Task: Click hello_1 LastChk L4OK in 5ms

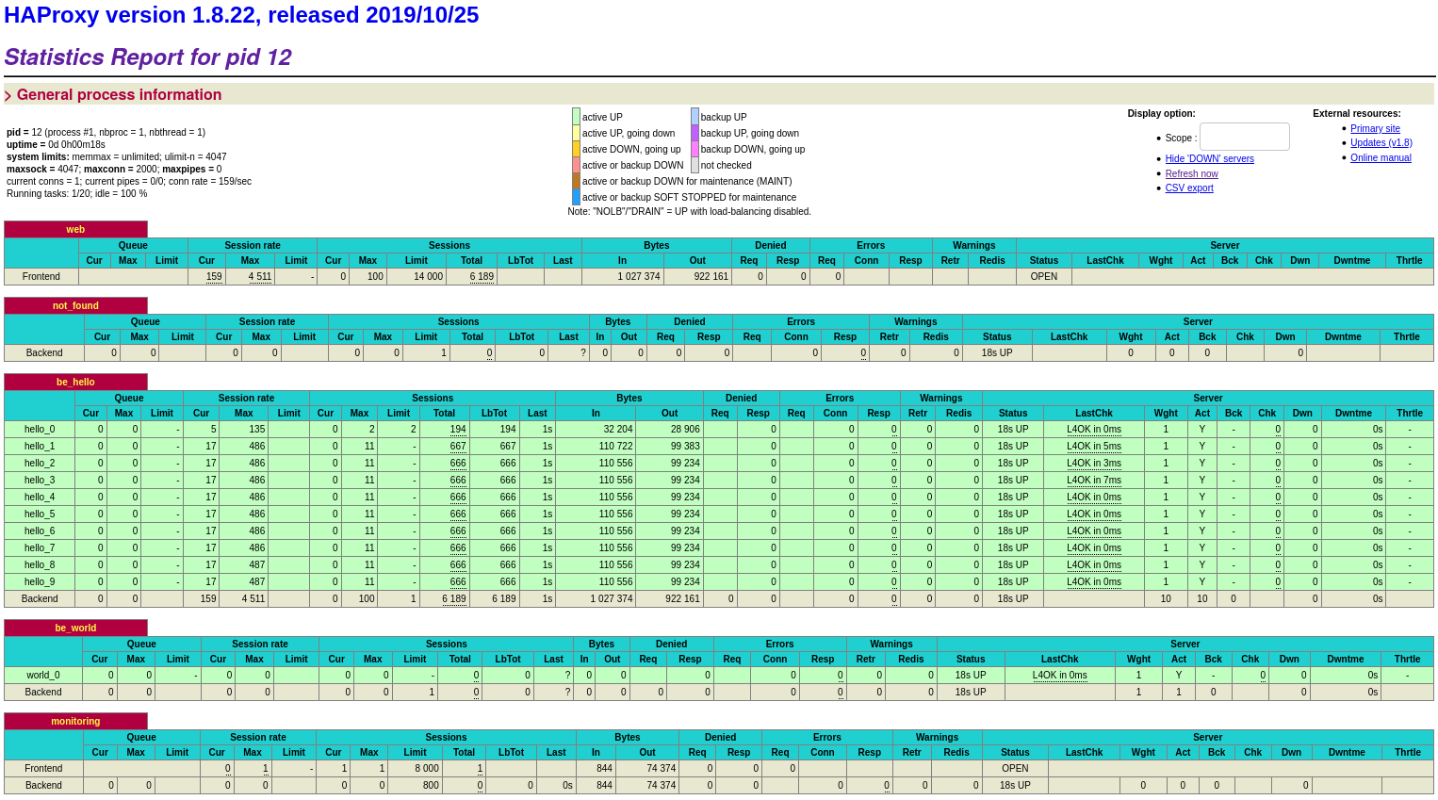Action: [1094, 446]
